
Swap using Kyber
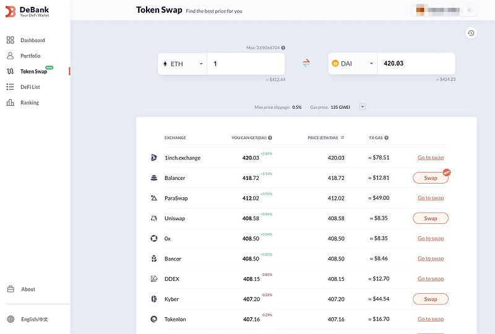431,299
